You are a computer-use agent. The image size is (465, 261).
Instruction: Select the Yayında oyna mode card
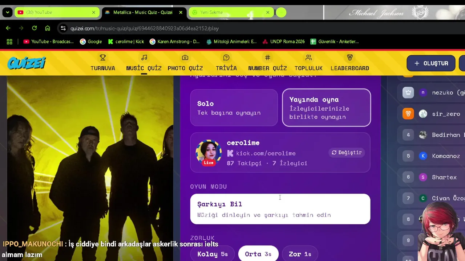[x=327, y=108]
